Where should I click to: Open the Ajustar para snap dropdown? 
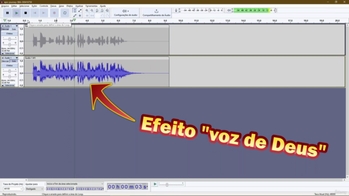34,189
